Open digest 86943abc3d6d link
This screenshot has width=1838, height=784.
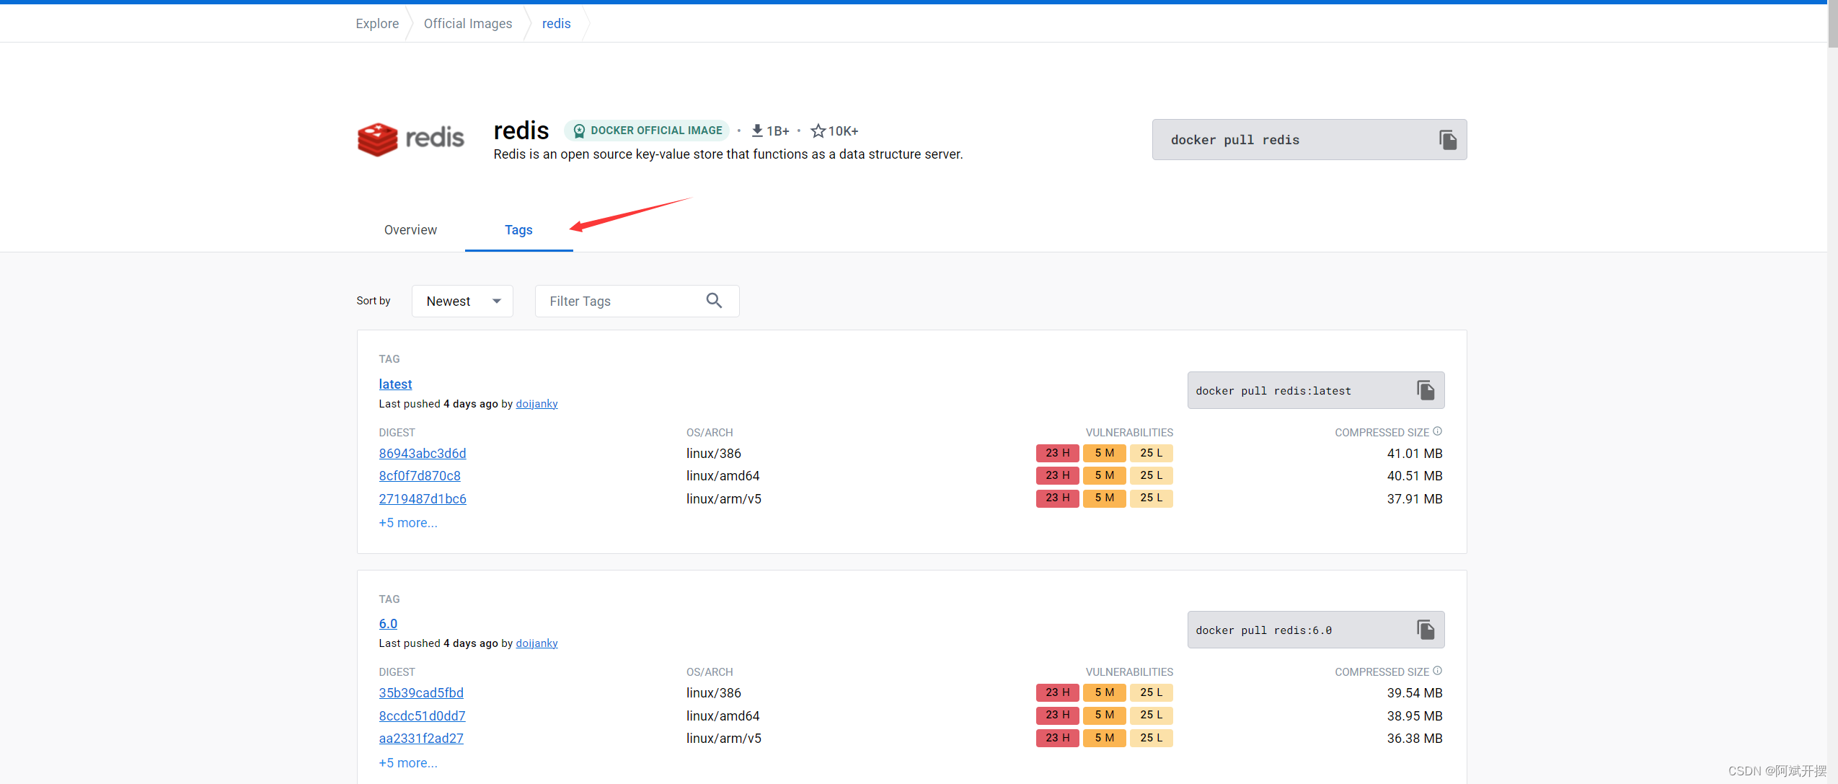tap(423, 453)
